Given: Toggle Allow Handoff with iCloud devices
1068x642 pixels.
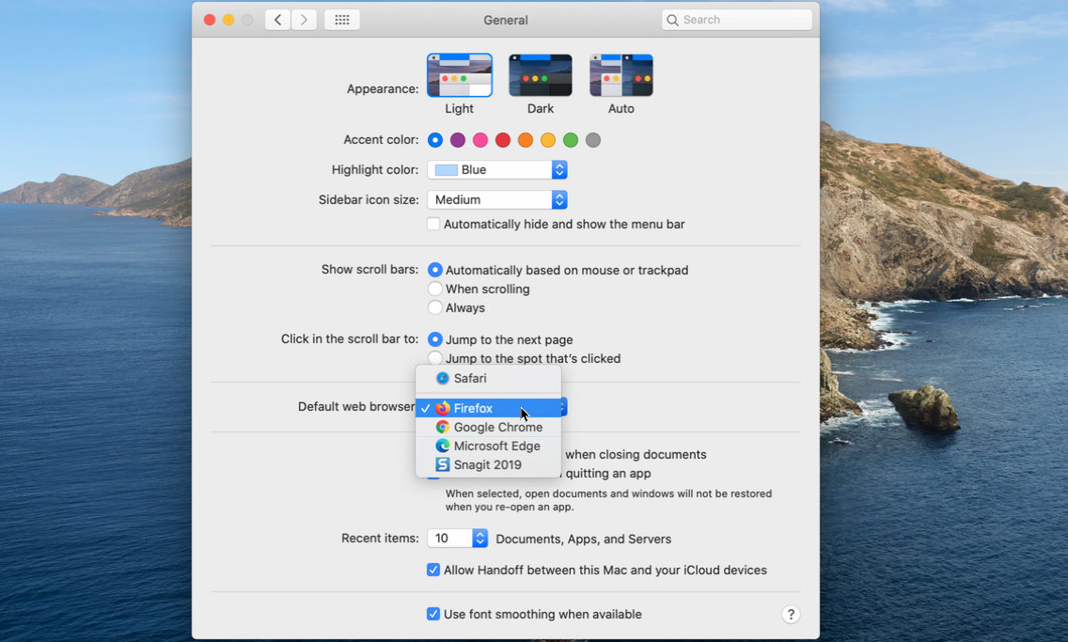Looking at the screenshot, I should [433, 570].
